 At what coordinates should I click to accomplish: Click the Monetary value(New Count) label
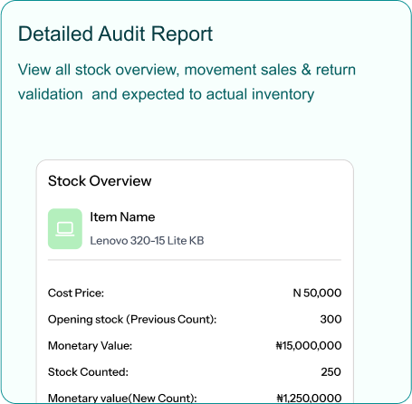coord(122,398)
